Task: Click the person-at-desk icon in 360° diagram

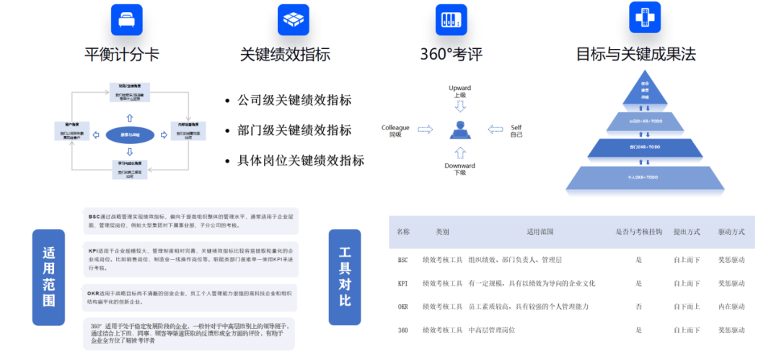Action: point(460,130)
